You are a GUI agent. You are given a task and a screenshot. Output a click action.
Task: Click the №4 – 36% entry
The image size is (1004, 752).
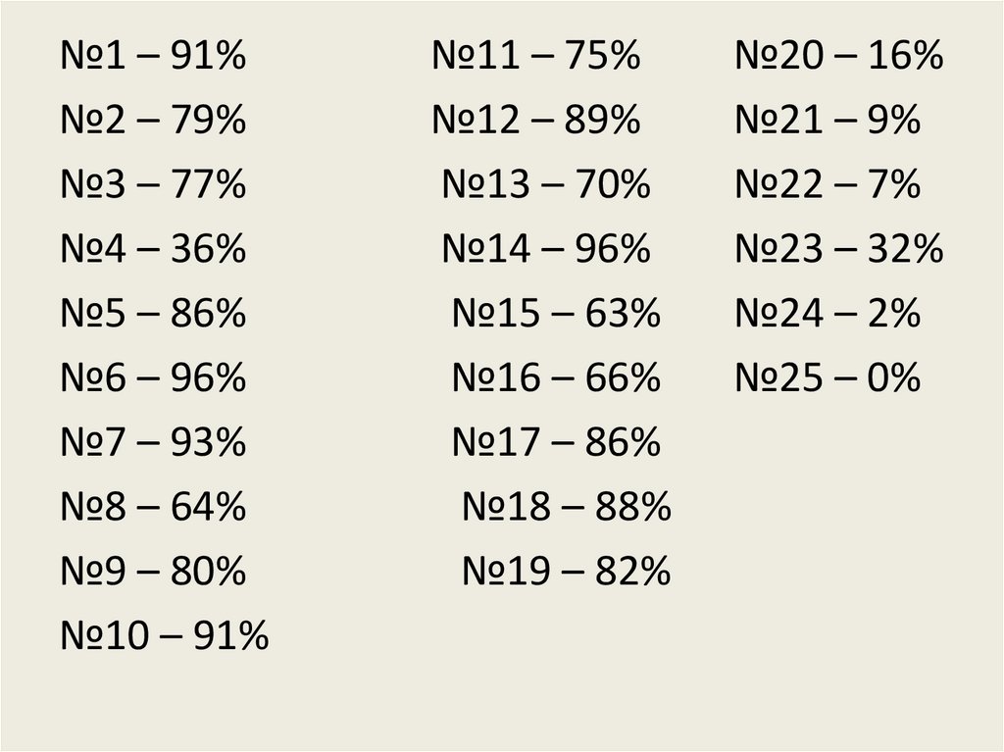[x=153, y=250]
